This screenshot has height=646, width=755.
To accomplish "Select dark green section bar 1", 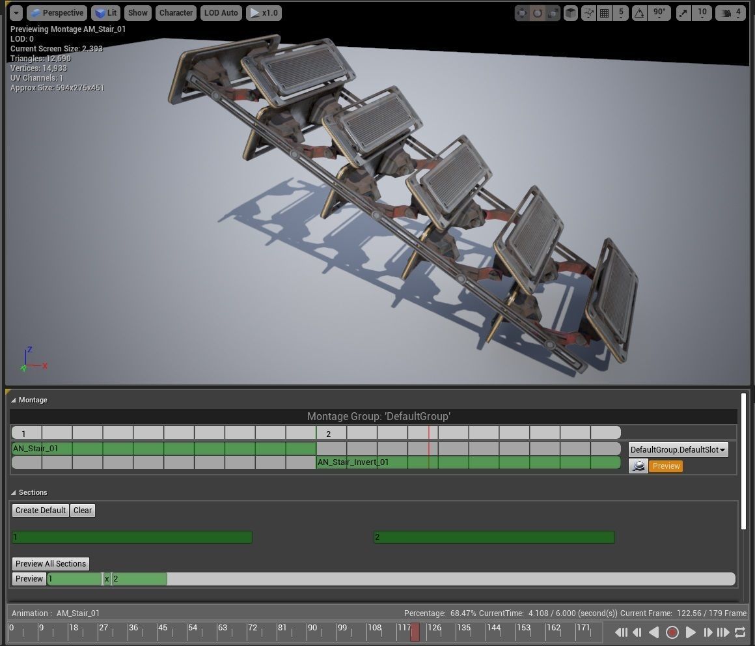I will coord(132,537).
